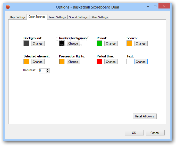Change the Number background color
Viewport: 177px width, 146px height.
(x=73, y=44)
